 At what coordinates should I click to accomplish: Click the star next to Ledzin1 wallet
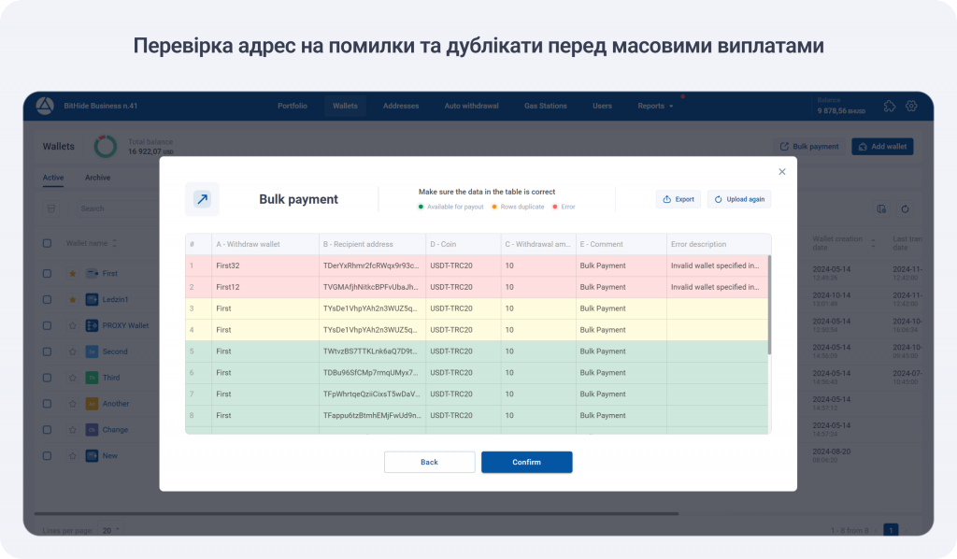pyautogui.click(x=72, y=299)
